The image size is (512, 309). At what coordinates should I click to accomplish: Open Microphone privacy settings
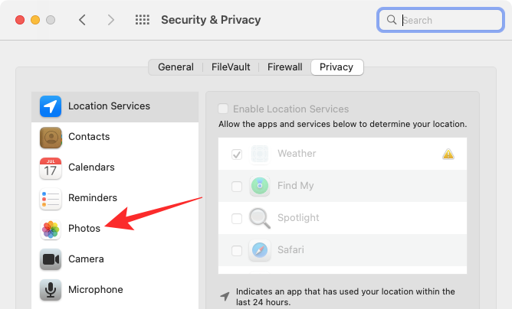(x=95, y=289)
